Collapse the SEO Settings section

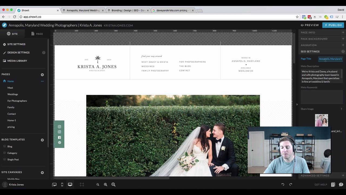tap(322, 51)
